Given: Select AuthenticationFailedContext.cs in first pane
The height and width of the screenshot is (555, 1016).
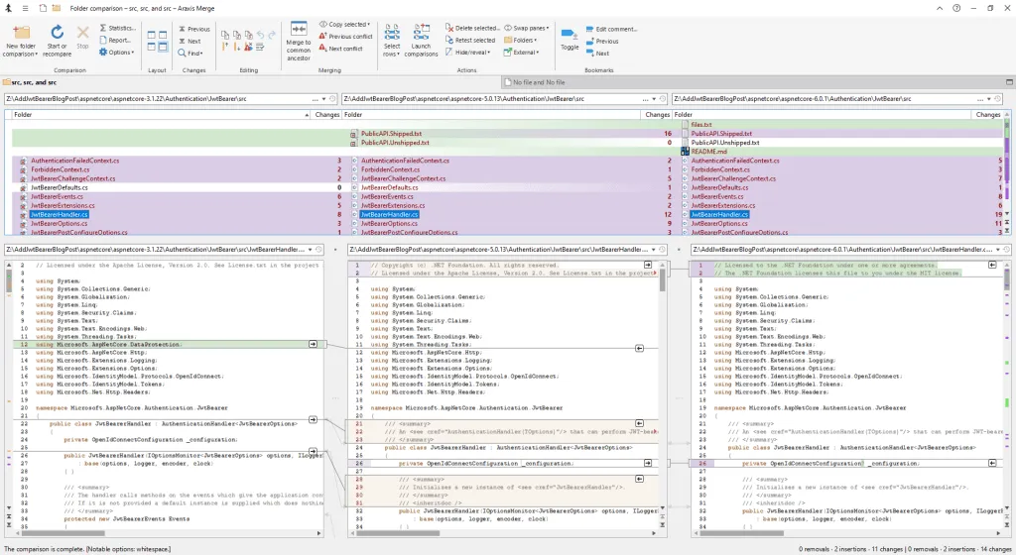Looking at the screenshot, I should 75,161.
